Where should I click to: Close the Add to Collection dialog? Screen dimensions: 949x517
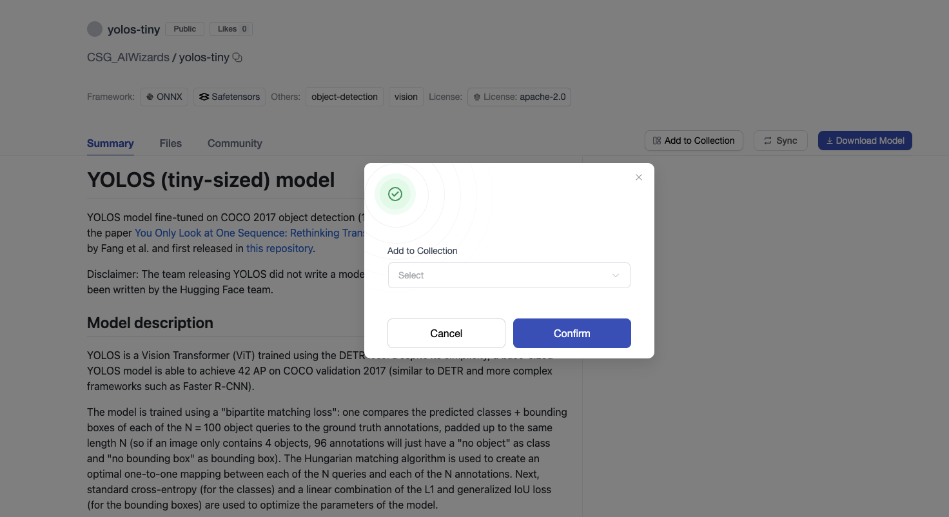[x=639, y=177]
